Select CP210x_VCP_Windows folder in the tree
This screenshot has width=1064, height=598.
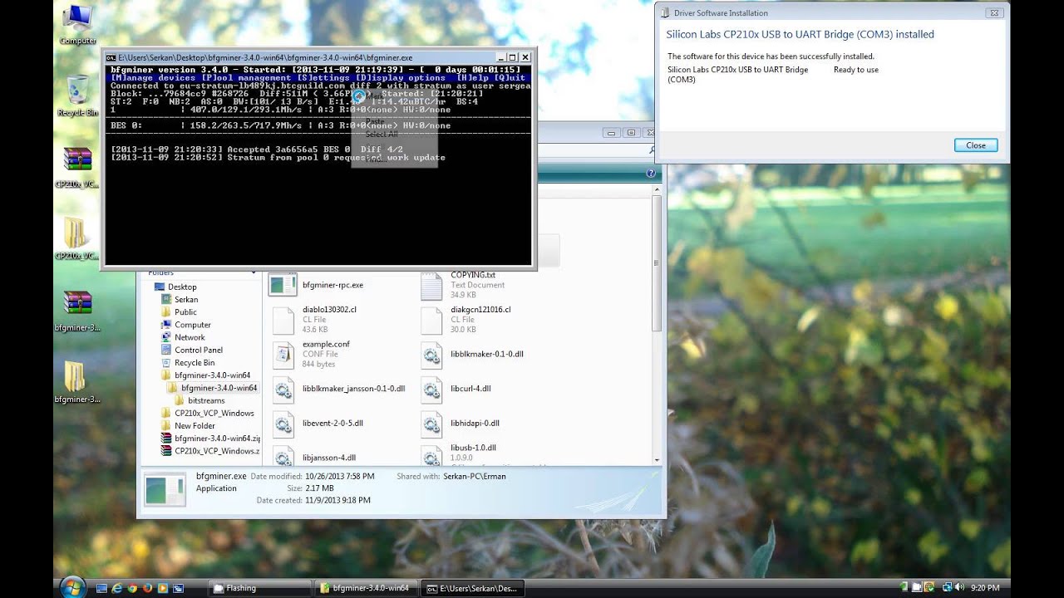pos(214,413)
